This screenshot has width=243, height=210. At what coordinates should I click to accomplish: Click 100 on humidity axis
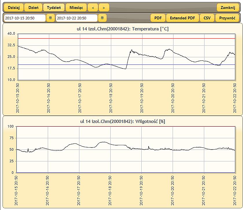[10, 126]
